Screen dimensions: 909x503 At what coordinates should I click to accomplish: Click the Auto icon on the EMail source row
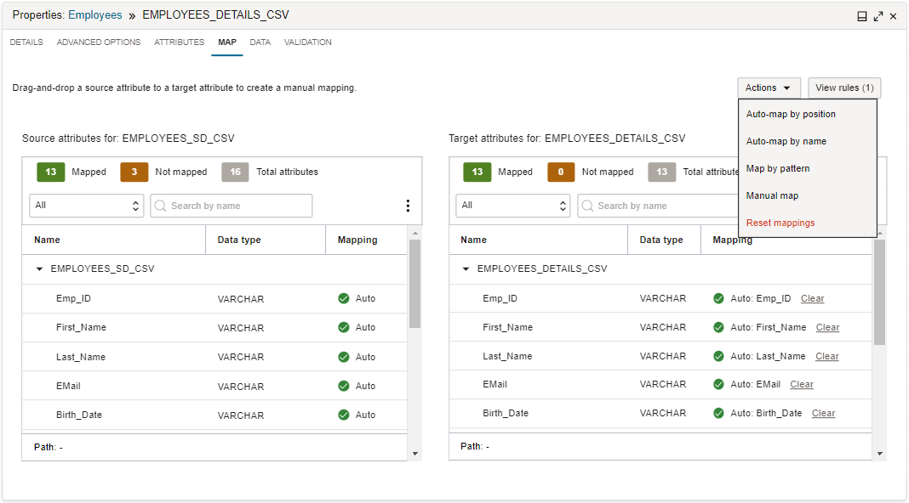click(344, 384)
